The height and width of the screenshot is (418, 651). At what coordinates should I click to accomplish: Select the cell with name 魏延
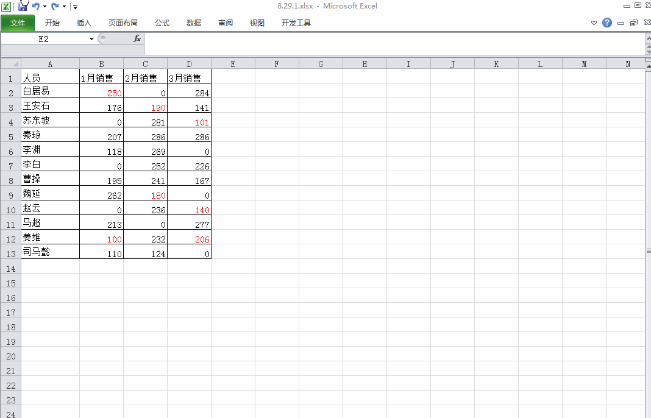[50, 193]
